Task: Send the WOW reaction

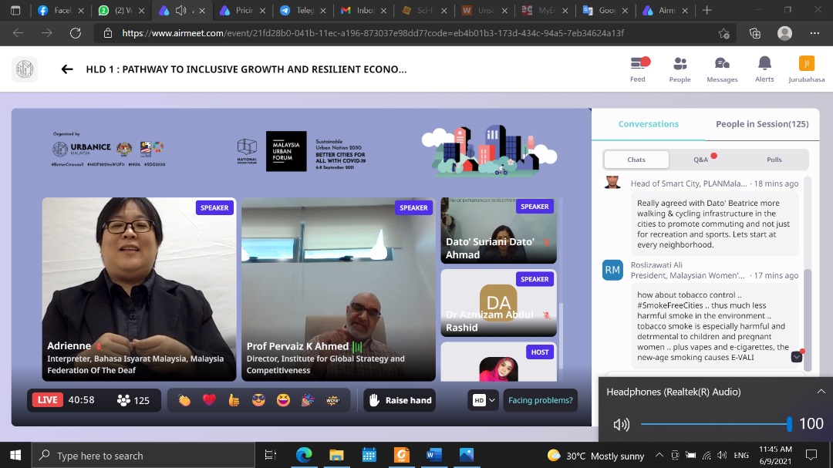Action: point(332,400)
